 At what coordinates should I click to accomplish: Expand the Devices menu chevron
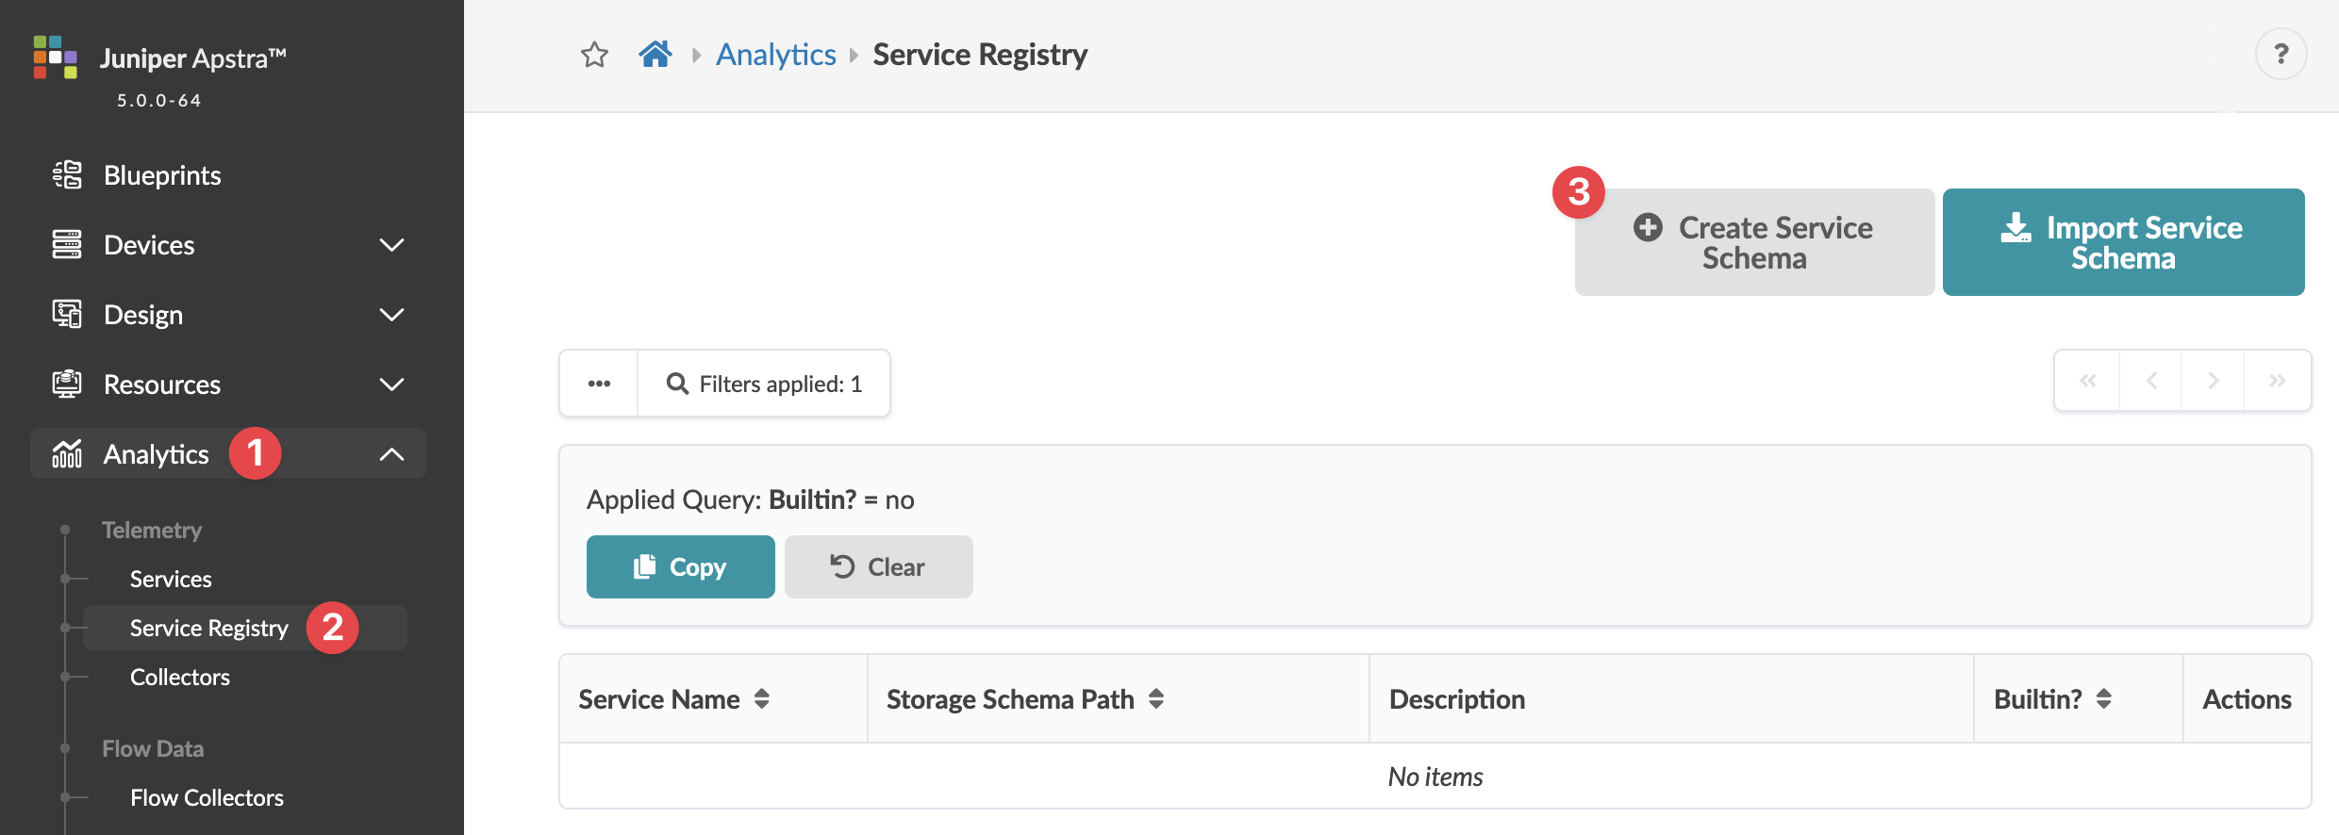click(x=391, y=245)
